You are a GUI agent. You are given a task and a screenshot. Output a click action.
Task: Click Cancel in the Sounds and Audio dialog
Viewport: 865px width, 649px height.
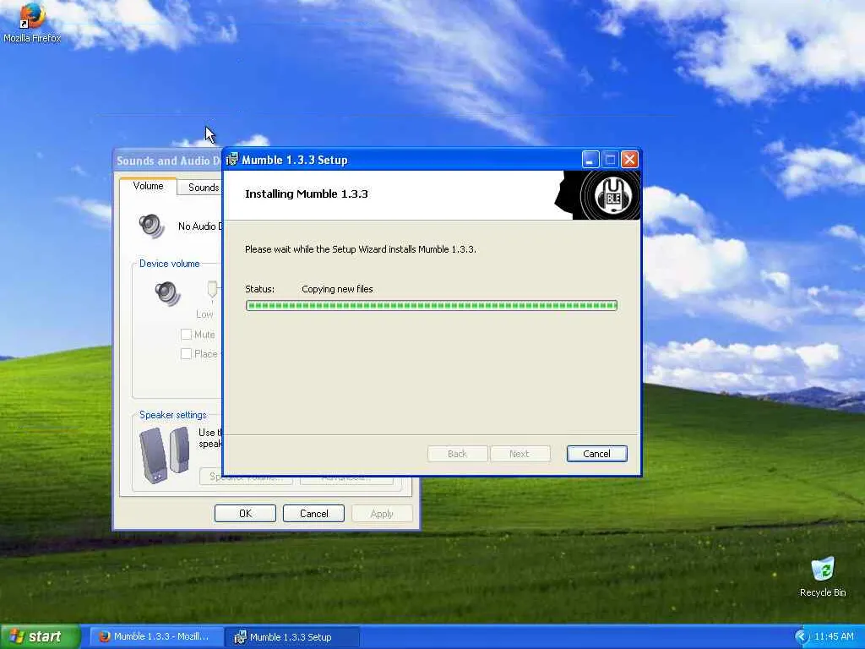(x=313, y=513)
